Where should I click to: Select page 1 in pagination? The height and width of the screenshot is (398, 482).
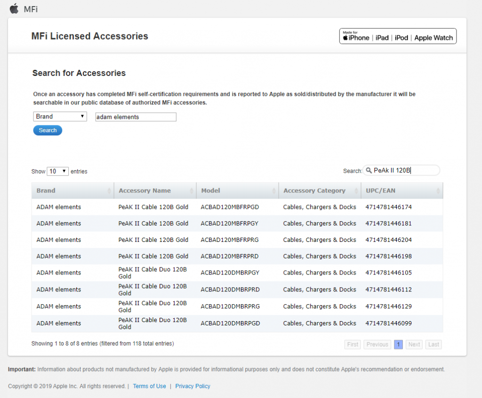(x=398, y=345)
